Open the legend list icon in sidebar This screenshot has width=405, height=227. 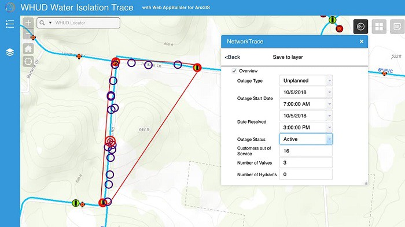pyautogui.click(x=10, y=24)
